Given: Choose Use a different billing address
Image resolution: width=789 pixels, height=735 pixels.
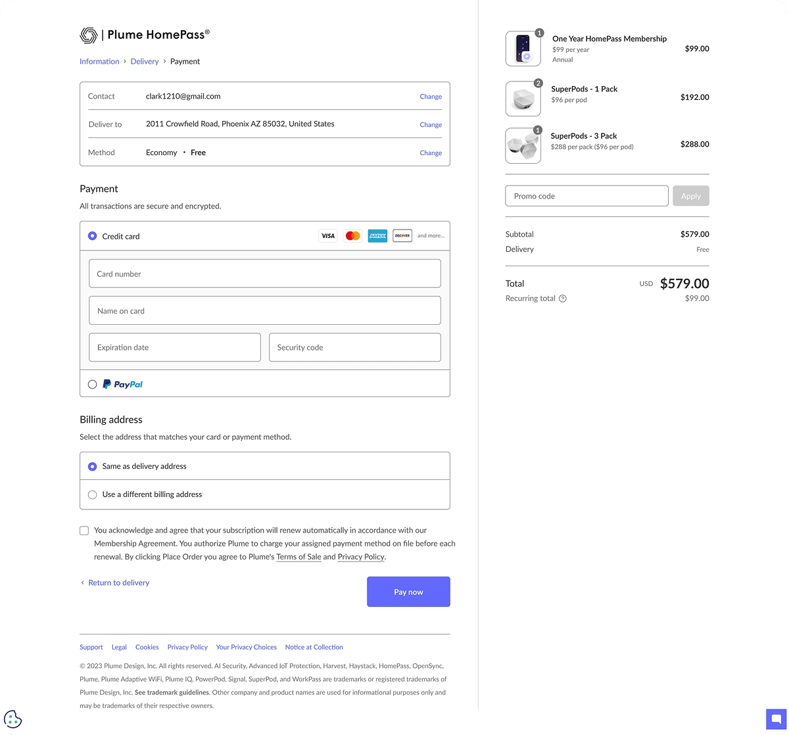Looking at the screenshot, I should [x=93, y=494].
